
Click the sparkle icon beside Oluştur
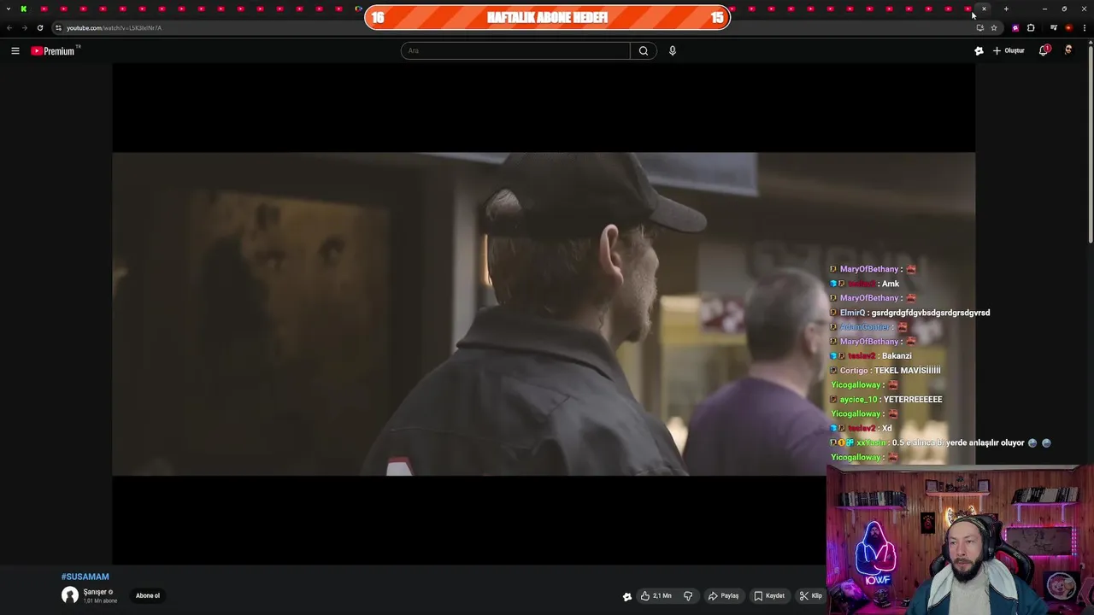pyautogui.click(x=979, y=50)
